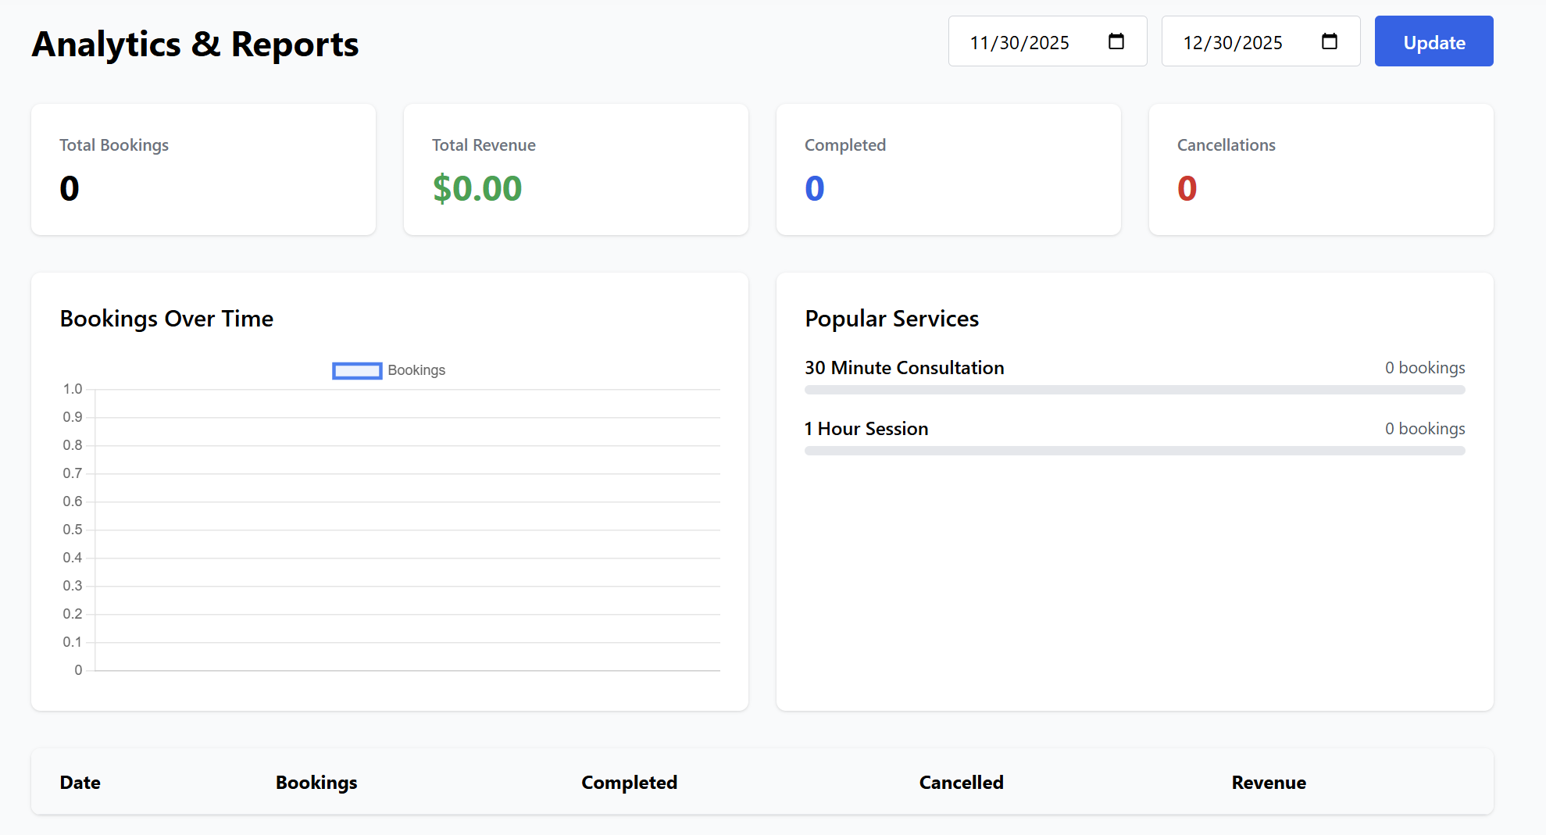The image size is (1546, 835).
Task: Click the 1 Hour Session service name
Action: (866, 429)
